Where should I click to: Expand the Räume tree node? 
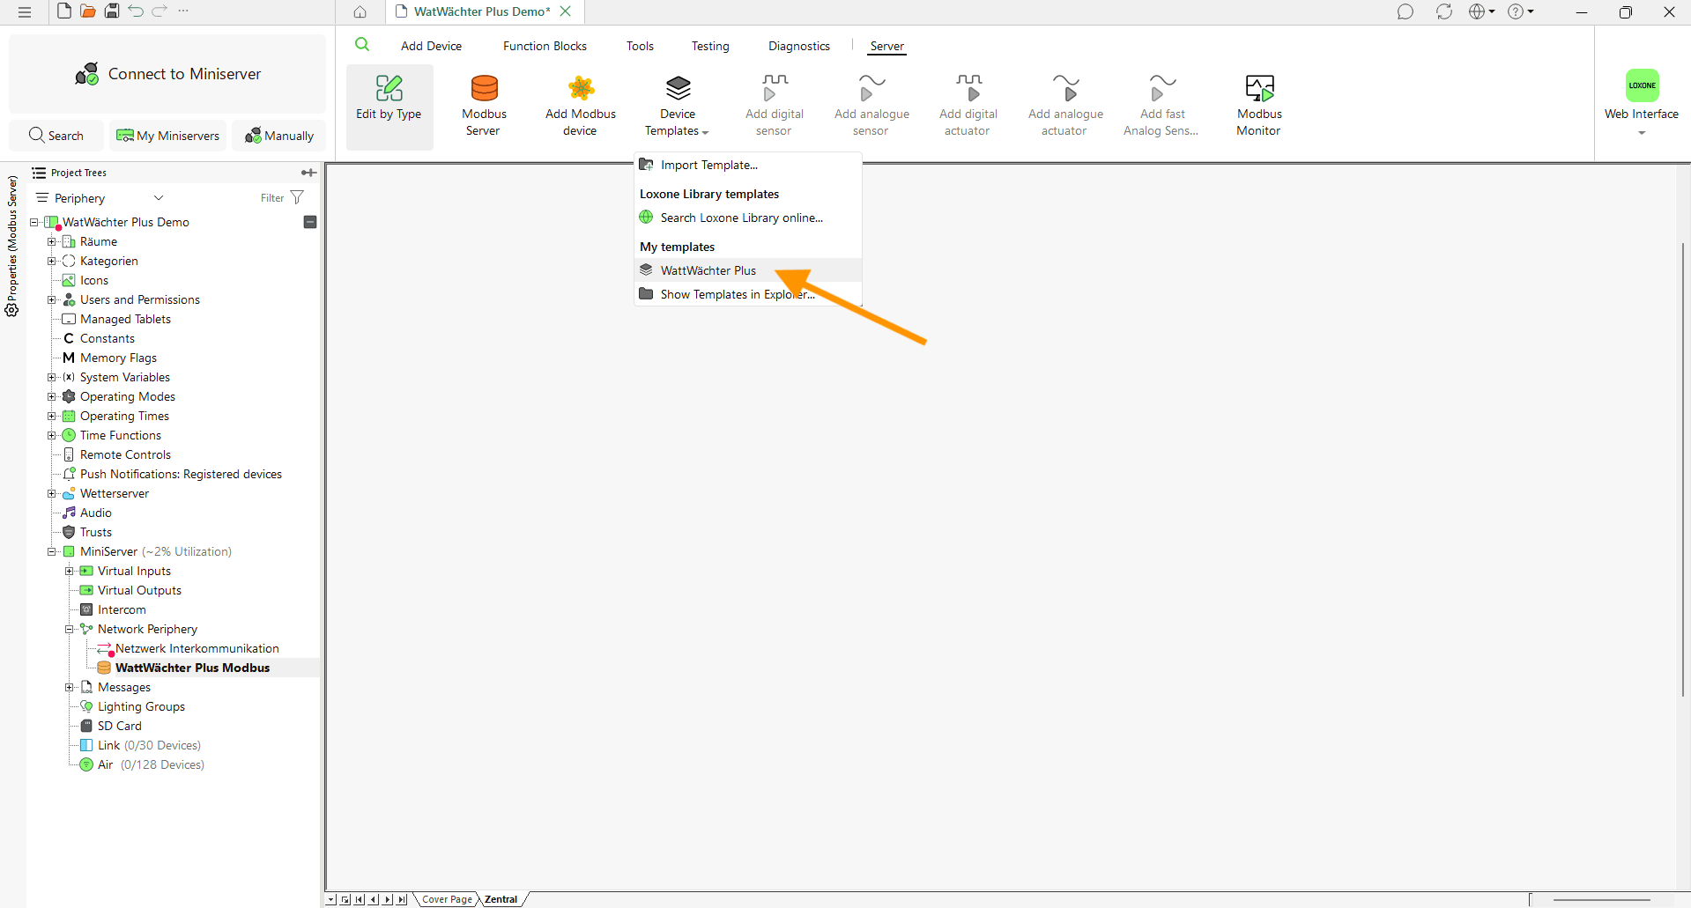tap(52, 241)
